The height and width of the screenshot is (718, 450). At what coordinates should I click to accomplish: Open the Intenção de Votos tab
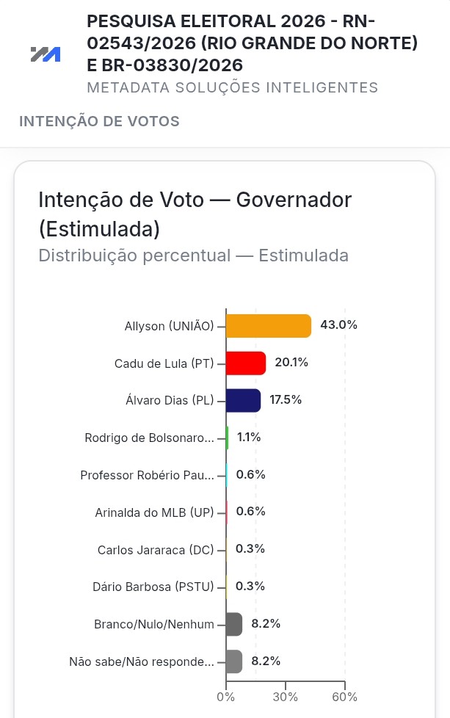pos(99,121)
